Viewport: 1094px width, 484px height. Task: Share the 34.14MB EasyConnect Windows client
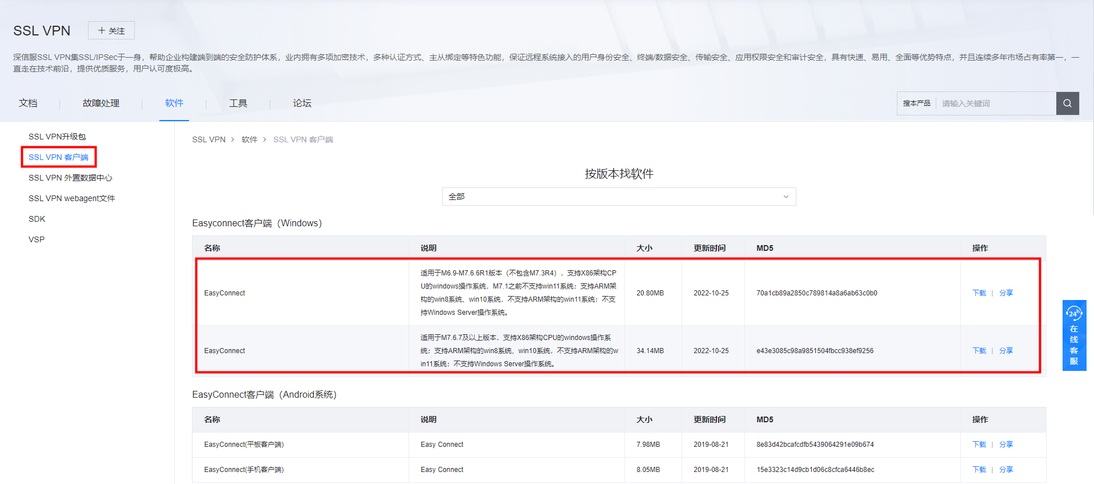tap(1006, 351)
